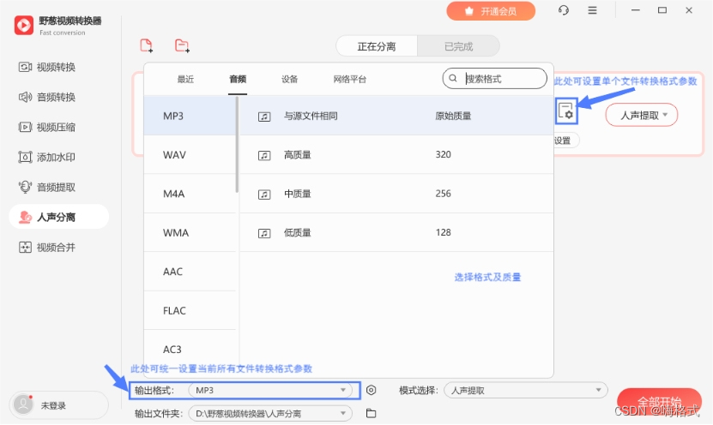Screen dimensions: 713x425
Task: Click the add file icon
Action: pos(147,45)
